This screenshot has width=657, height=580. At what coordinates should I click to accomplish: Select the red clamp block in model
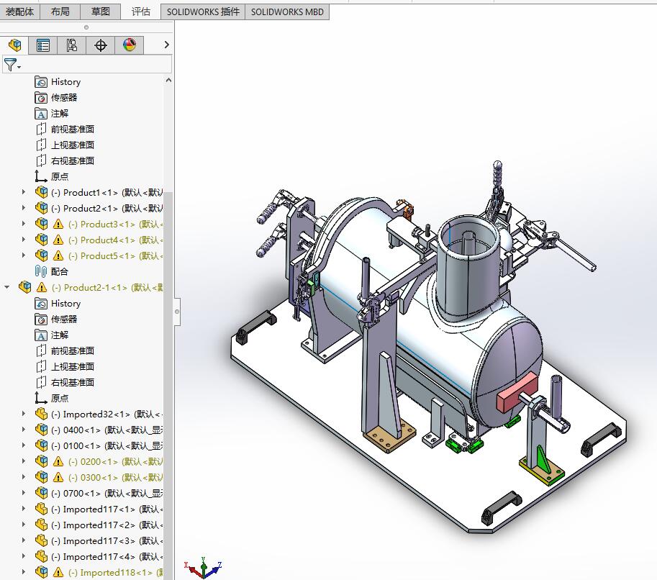click(518, 391)
